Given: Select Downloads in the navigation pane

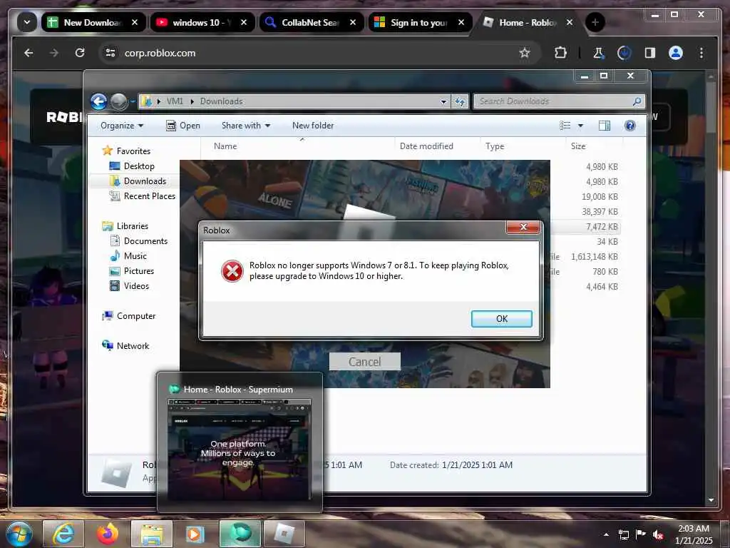Looking at the screenshot, I should (x=138, y=181).
